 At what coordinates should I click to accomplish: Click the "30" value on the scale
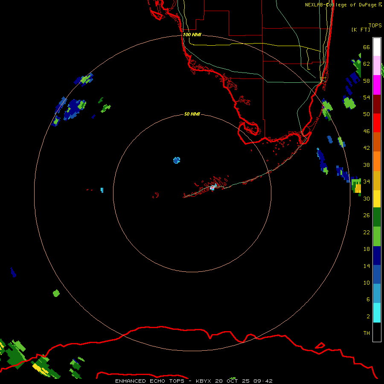(367, 198)
